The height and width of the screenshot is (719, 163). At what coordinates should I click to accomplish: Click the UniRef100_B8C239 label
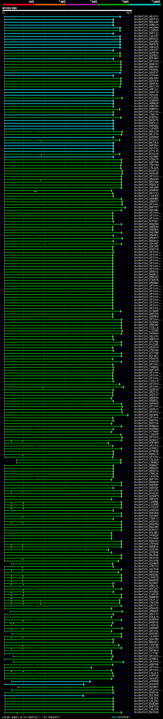[x=146, y=132]
